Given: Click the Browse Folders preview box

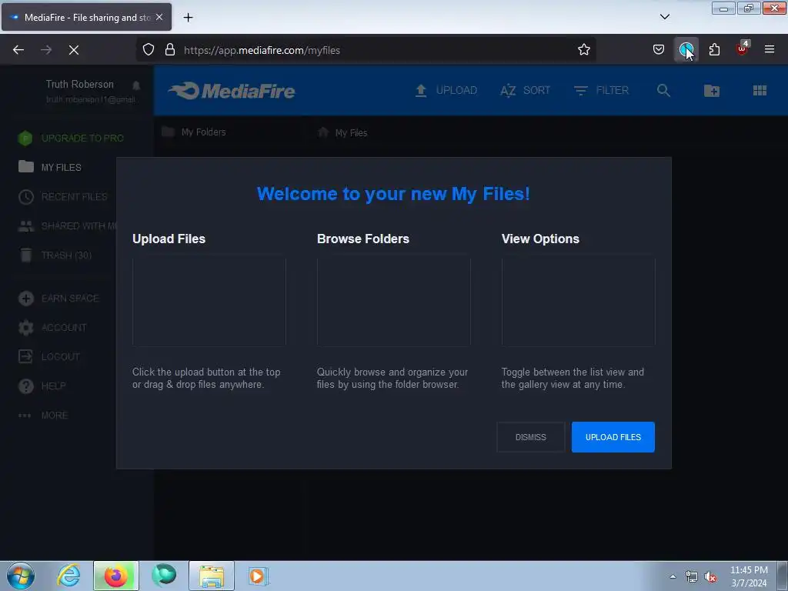Looking at the screenshot, I should click(x=393, y=302).
